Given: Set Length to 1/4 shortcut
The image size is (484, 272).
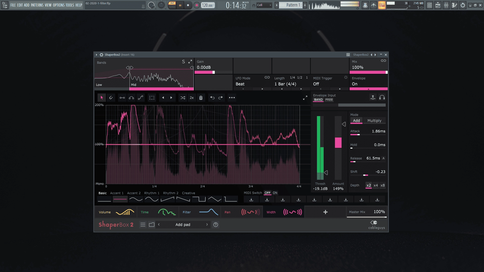Looking at the screenshot, I should (x=292, y=78).
